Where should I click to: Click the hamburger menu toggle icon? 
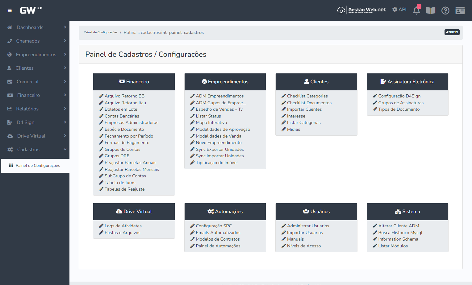(x=10, y=10)
